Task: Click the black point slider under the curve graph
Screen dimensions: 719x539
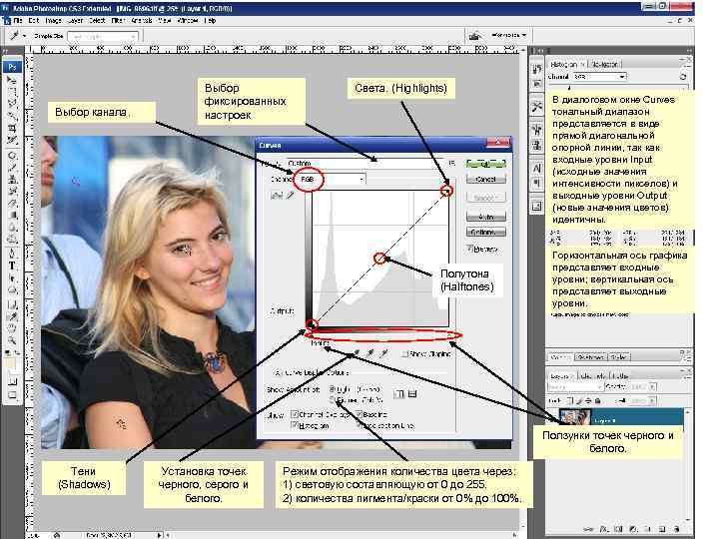Action: point(312,335)
